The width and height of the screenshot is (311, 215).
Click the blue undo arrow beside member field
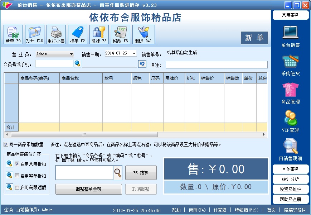[142, 64]
